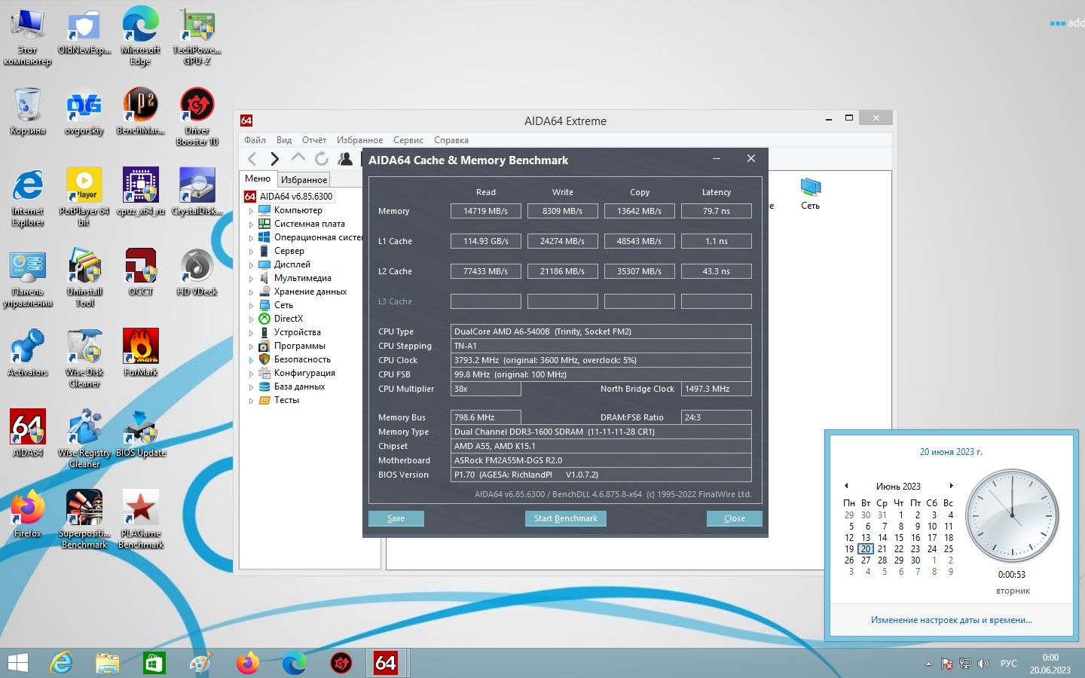Open Firefox desktop shortcut

coord(28,515)
